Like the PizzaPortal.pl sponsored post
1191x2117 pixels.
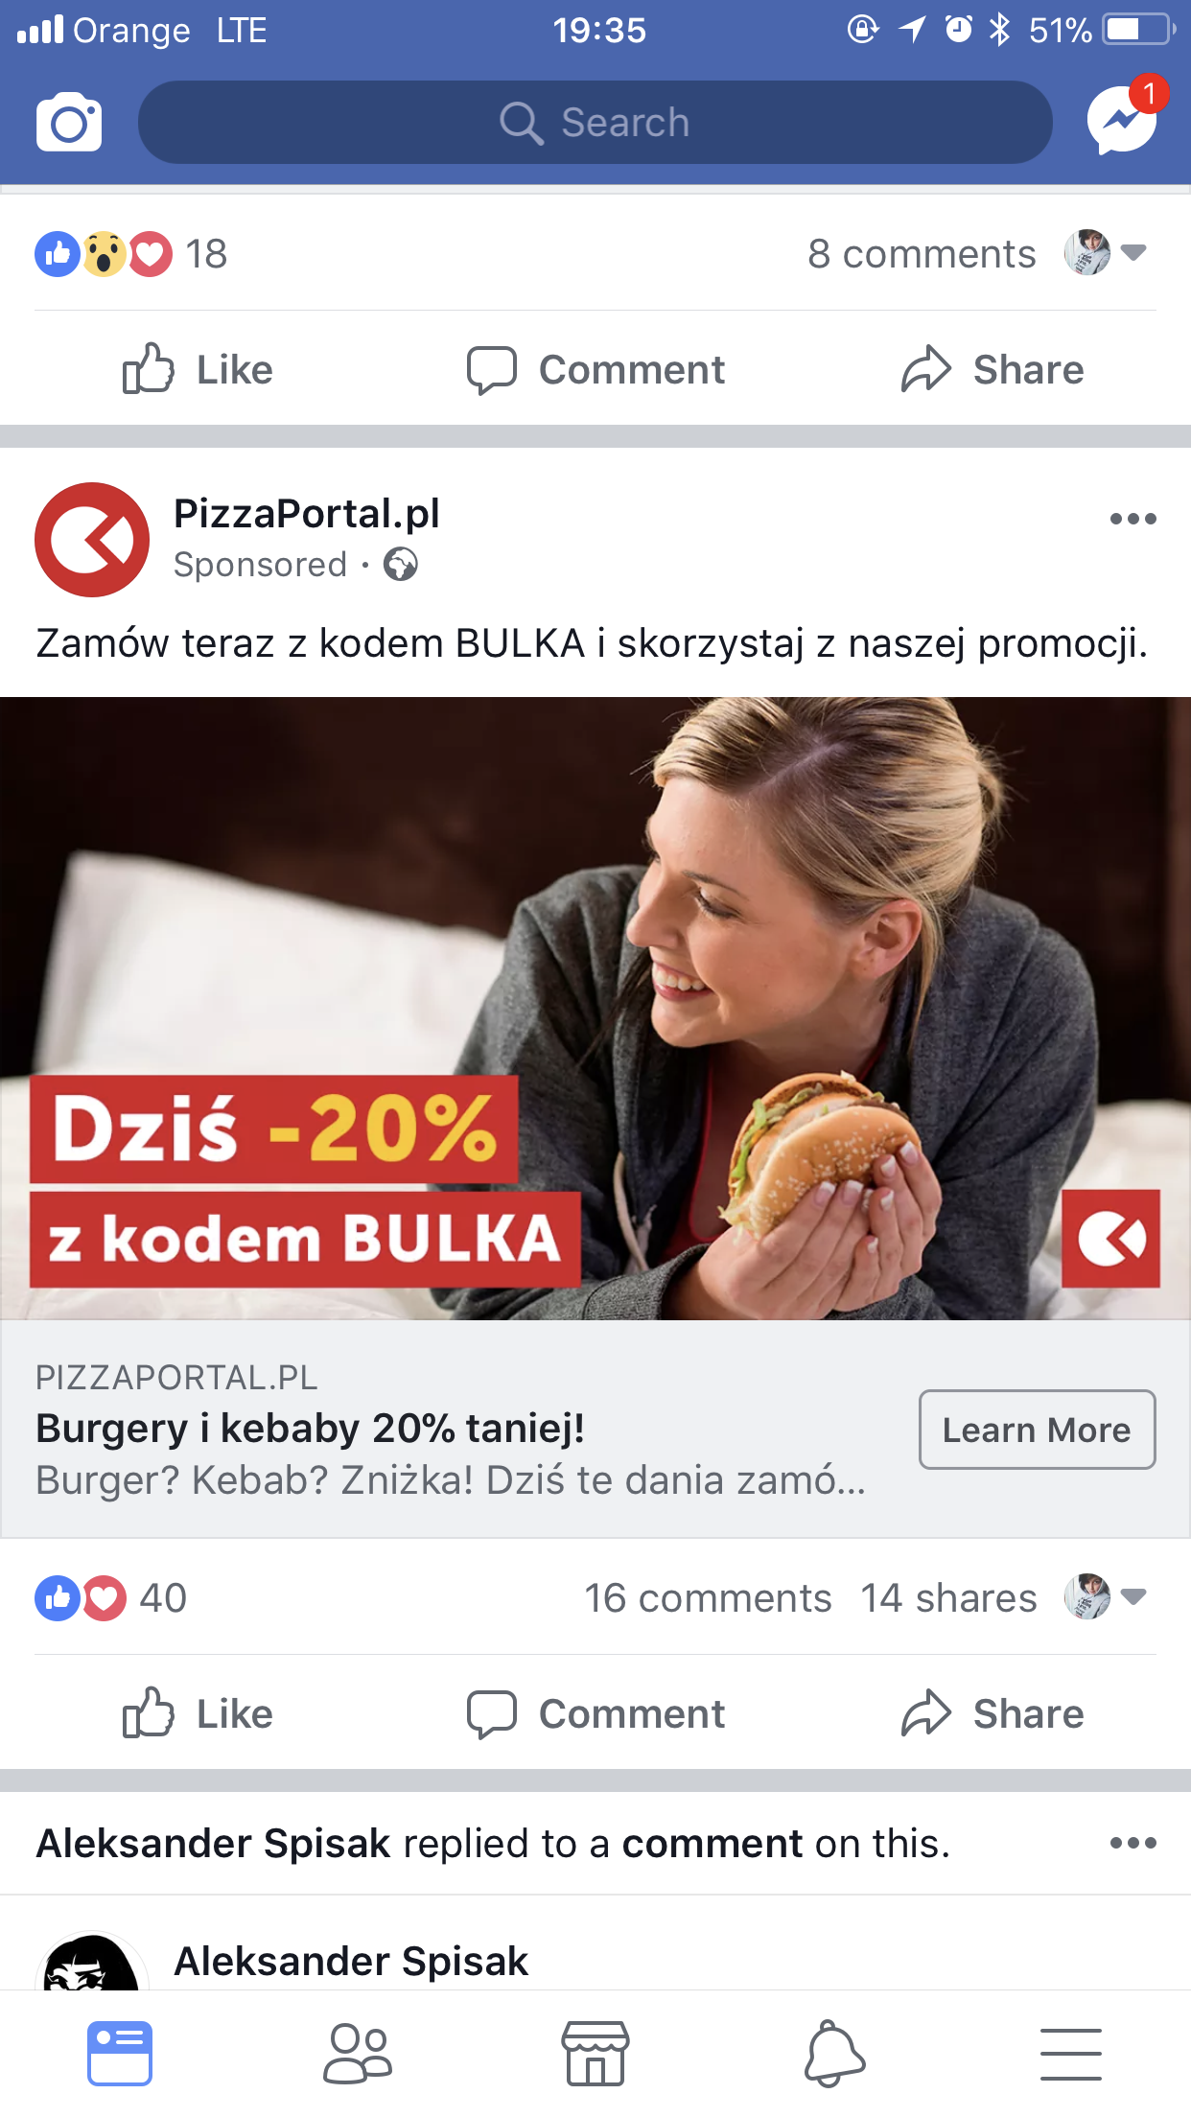(198, 1713)
